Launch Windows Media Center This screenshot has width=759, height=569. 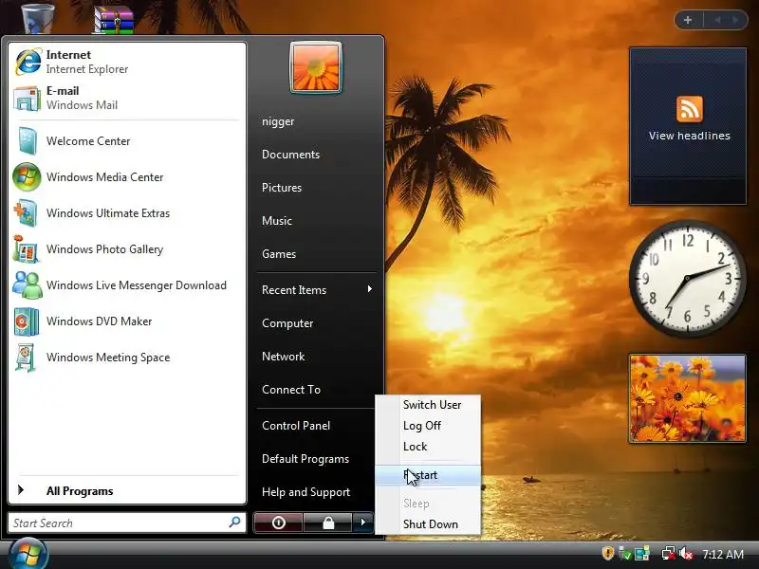point(127,177)
